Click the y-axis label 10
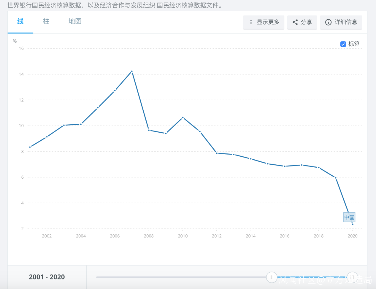Viewport: 376px width, 289px height. (21, 126)
